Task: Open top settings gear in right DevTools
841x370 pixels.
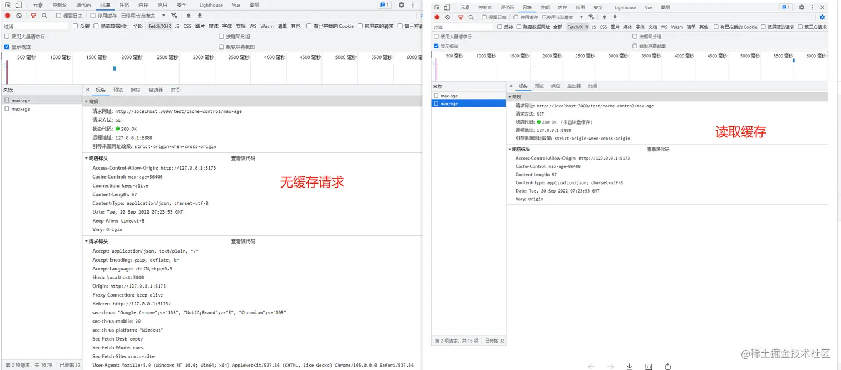Action: point(802,7)
